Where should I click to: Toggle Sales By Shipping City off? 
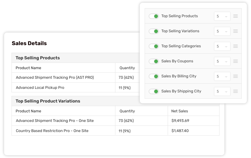[x=154, y=91]
